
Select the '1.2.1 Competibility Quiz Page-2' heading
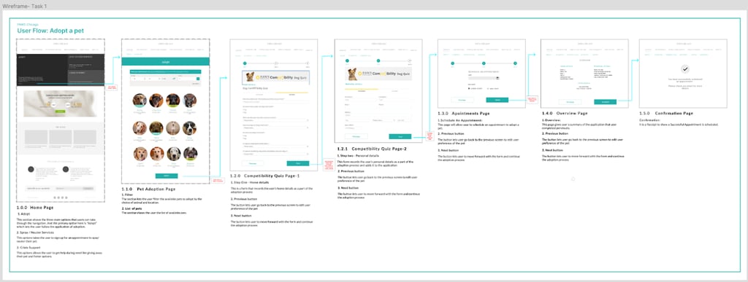click(372, 149)
